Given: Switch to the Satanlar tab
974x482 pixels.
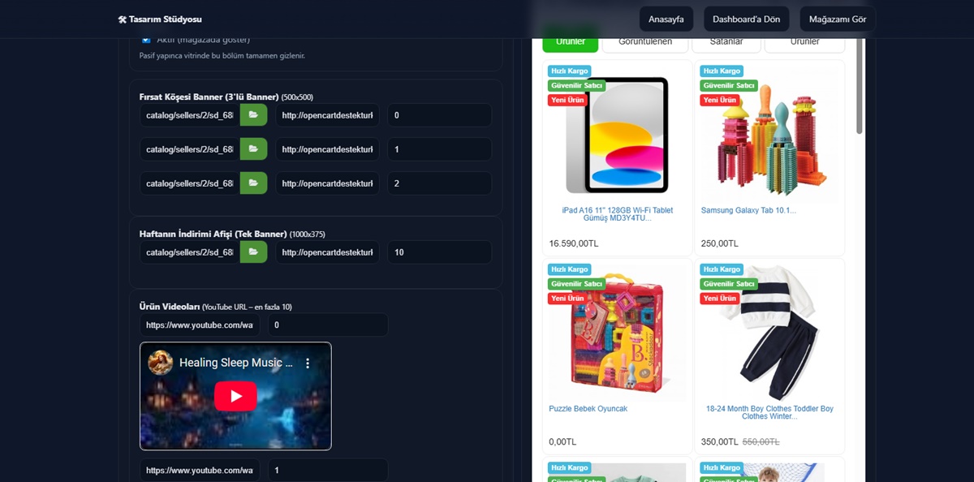Looking at the screenshot, I should [x=726, y=42].
